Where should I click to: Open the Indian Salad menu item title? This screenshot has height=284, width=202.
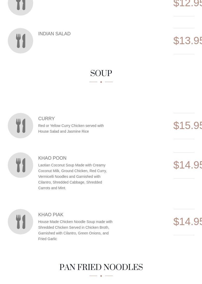click(54, 34)
